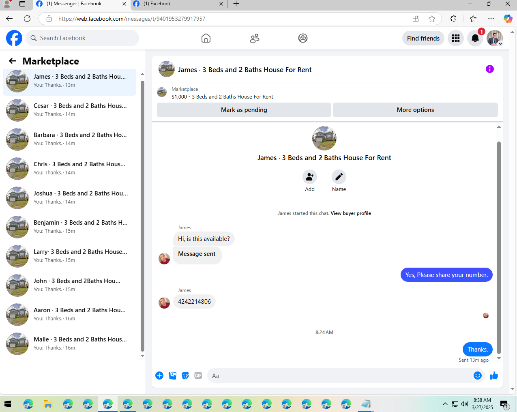Screen dimensions: 517x412
Task: Click the Name edit pencil icon
Action: [339, 177]
